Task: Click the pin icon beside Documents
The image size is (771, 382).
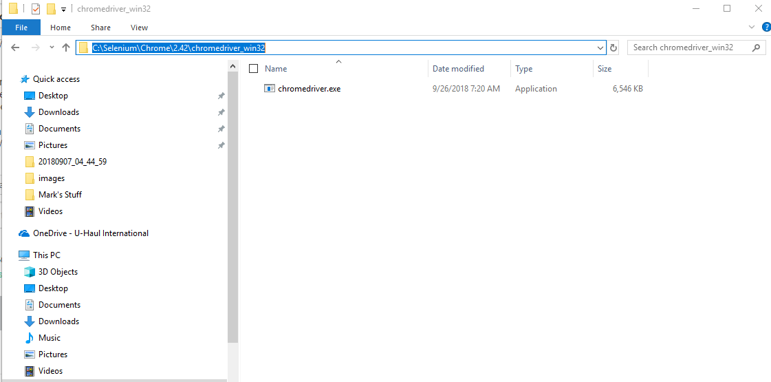Action: click(221, 129)
